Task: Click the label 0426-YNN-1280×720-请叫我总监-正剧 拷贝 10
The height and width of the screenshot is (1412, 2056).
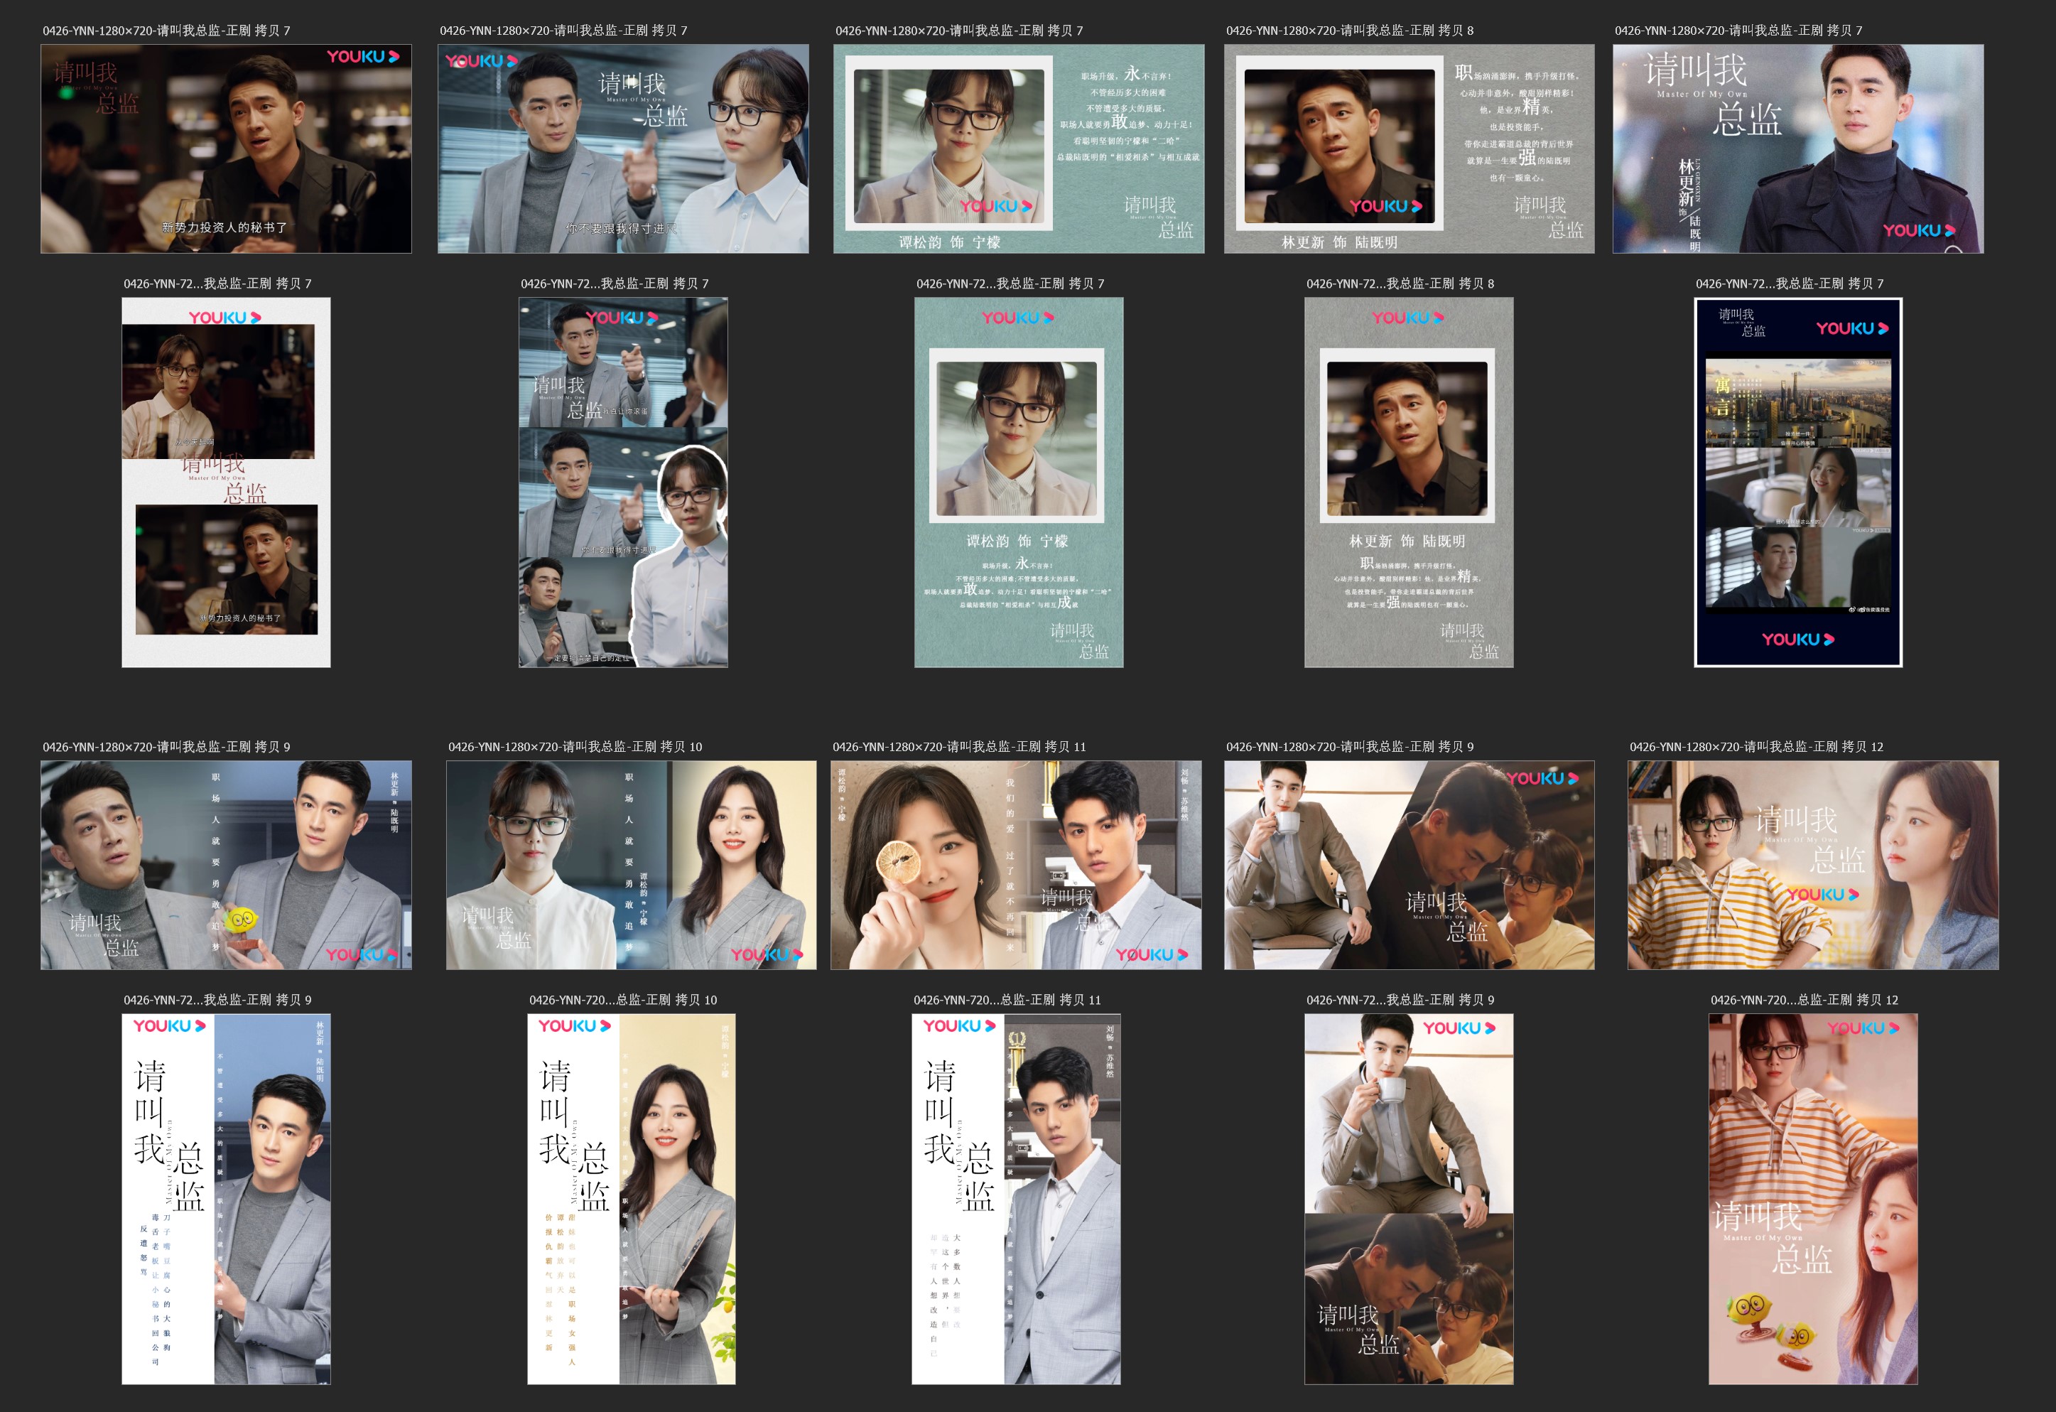Action: point(575,747)
